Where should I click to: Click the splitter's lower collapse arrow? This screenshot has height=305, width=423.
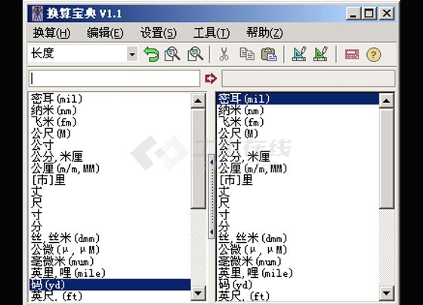click(211, 232)
